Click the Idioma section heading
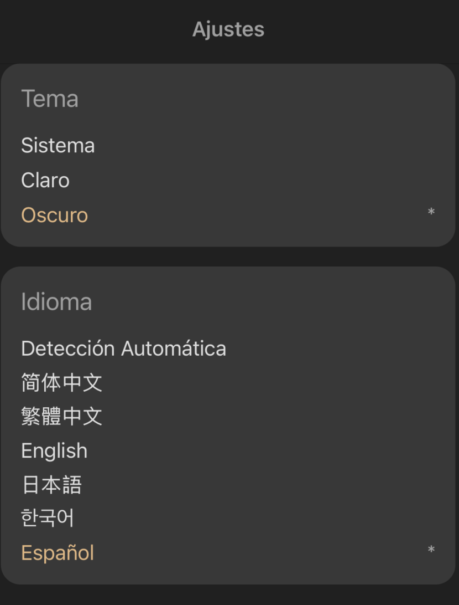Screen dimensions: 459x605 pos(56,302)
